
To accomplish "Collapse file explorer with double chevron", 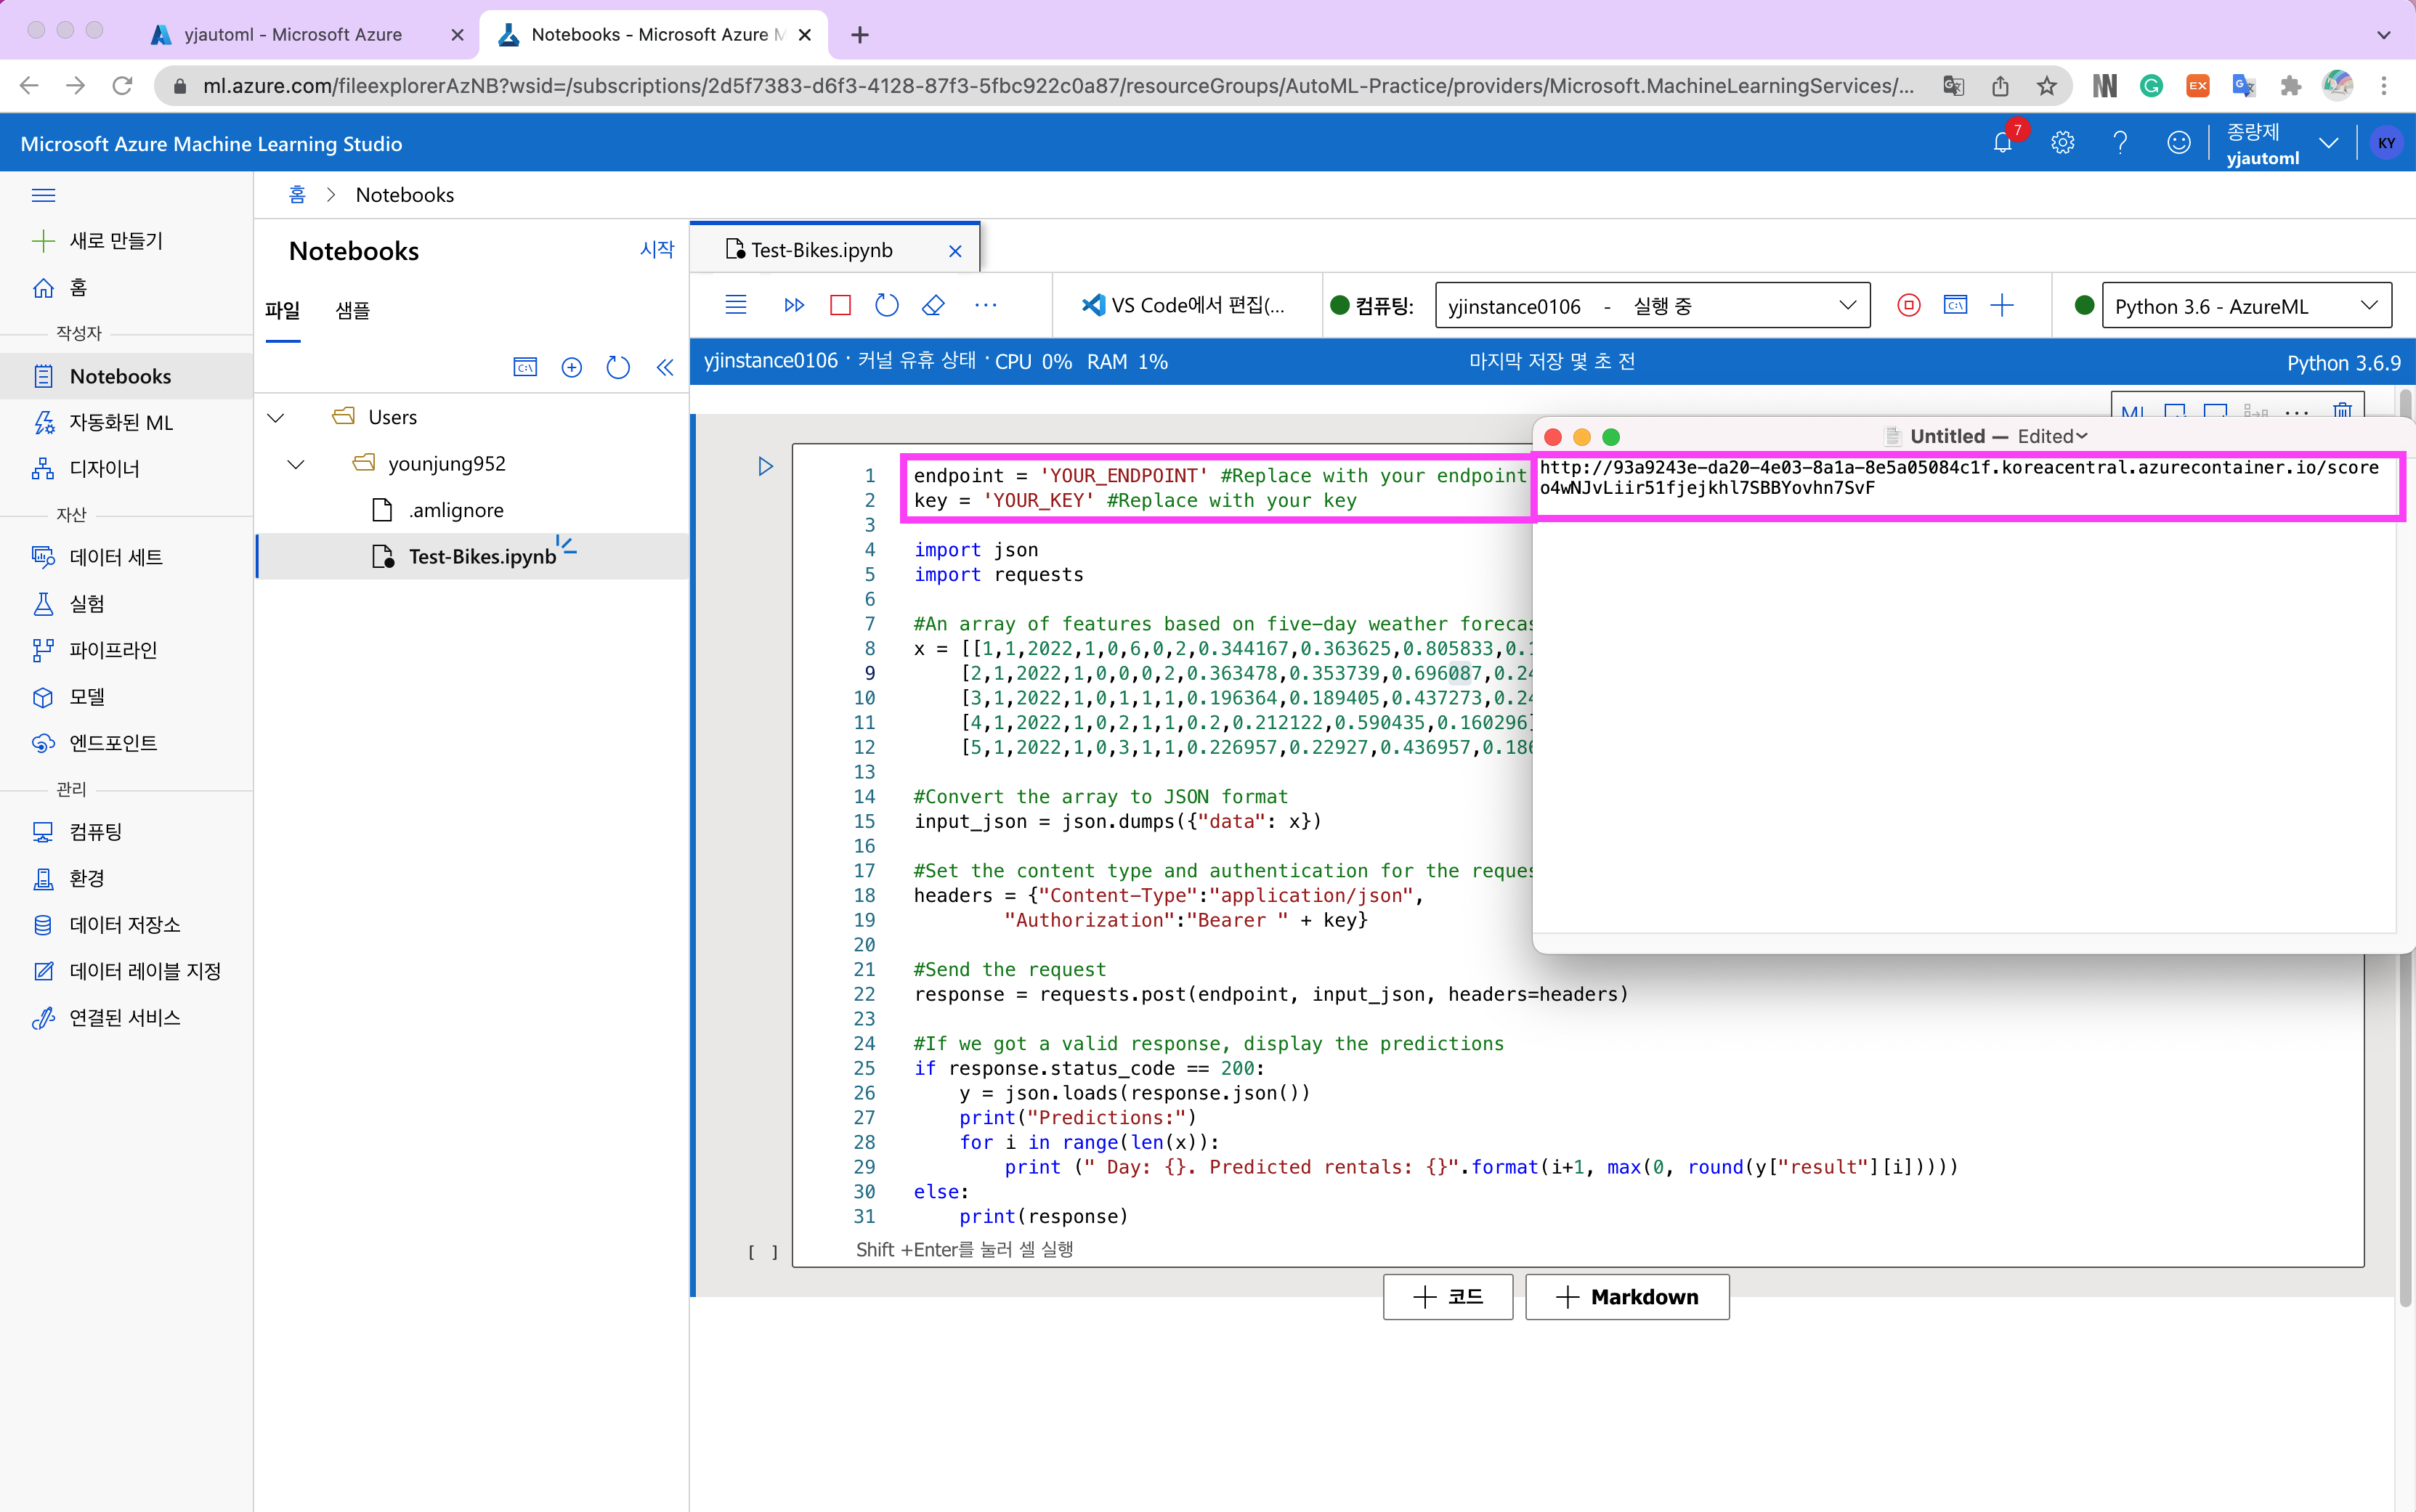I will pyautogui.click(x=665, y=367).
